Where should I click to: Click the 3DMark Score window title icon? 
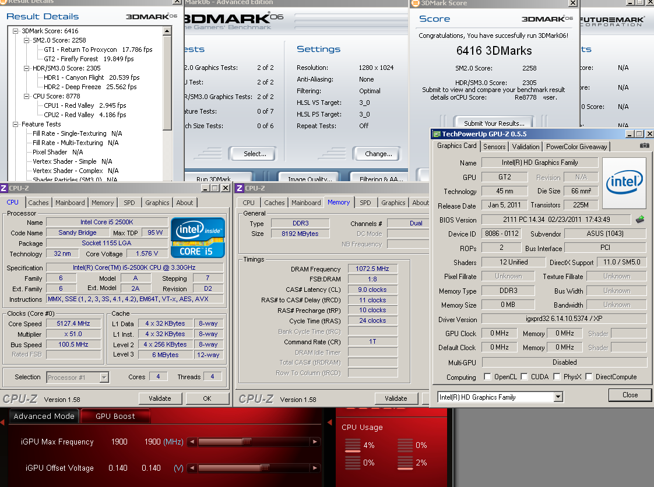click(415, 3)
